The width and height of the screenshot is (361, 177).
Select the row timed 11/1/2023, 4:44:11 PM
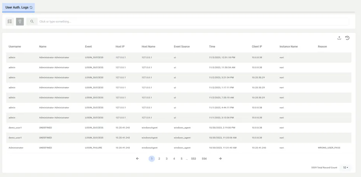(179, 108)
